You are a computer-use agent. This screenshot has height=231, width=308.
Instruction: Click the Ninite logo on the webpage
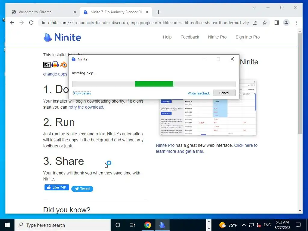pos(62,37)
